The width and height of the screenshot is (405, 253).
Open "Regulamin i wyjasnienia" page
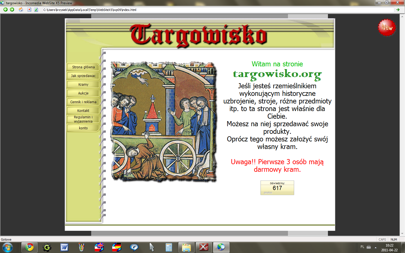pyautogui.click(x=83, y=119)
